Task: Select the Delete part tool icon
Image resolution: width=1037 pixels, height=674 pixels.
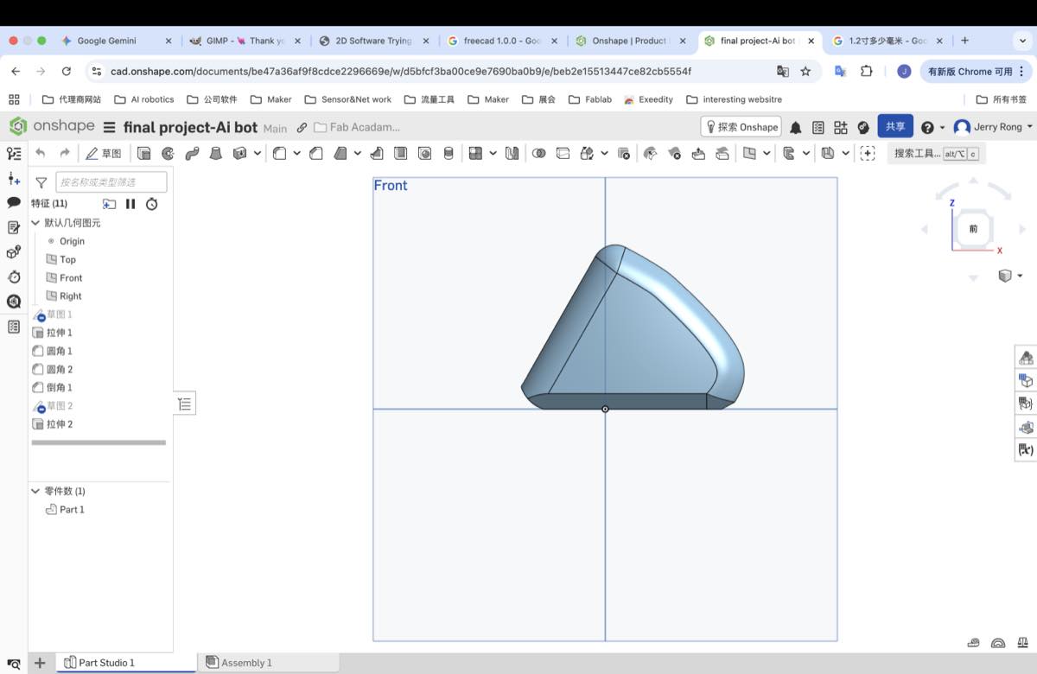Action: (623, 153)
